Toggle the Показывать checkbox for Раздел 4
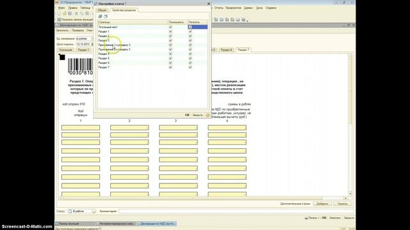Image resolution: width=410 pixels, height=230 pixels. click(170, 54)
